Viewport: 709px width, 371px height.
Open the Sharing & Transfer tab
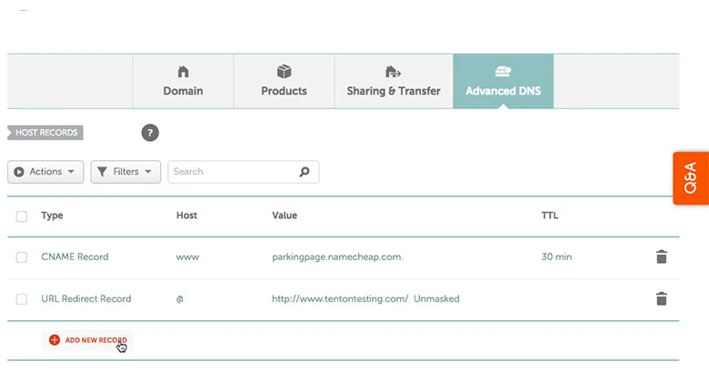pyautogui.click(x=394, y=82)
